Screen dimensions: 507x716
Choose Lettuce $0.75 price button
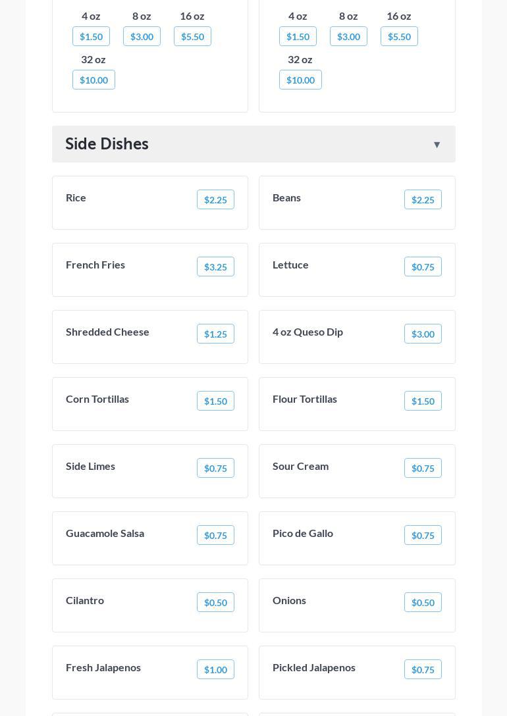(422, 267)
